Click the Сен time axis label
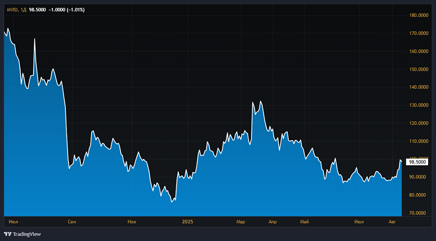Screen dimensions: 436x241 click(72, 221)
